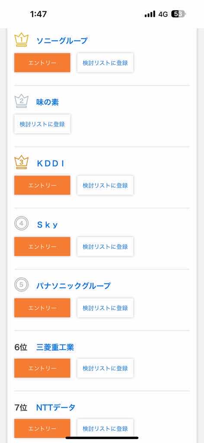The image size is (204, 443).
Task: Open the ソニーグループ company page
Action: point(62,41)
